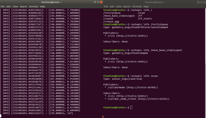Click the text Type: geometry_msgs/PoseWithCovarianceStamped
The width and height of the screenshot is (206, 118).
pos(136,27)
